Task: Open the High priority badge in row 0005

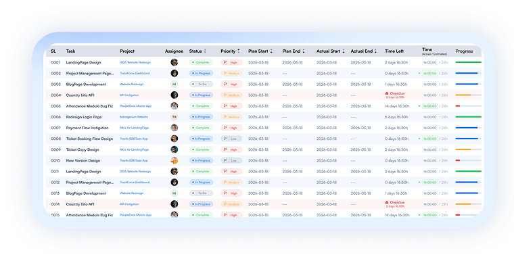Action: 231,106
